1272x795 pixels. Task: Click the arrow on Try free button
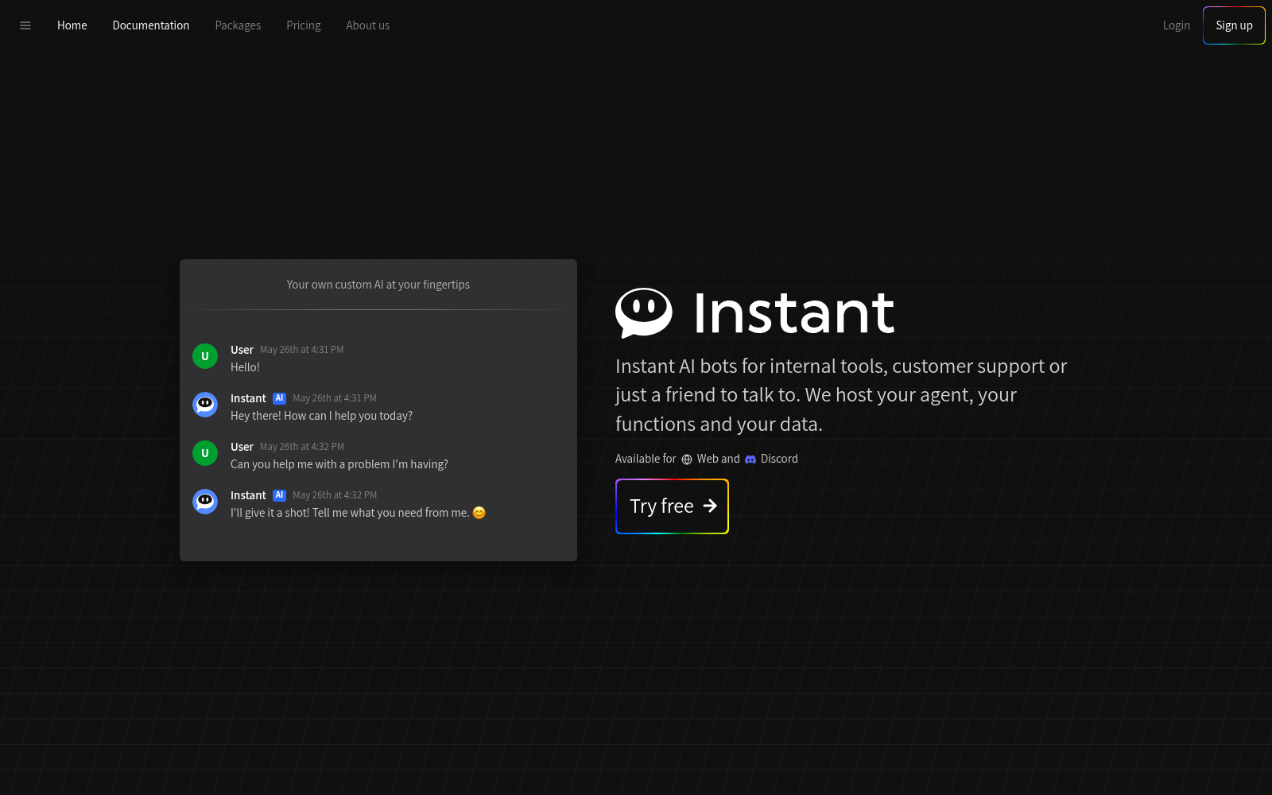710,506
